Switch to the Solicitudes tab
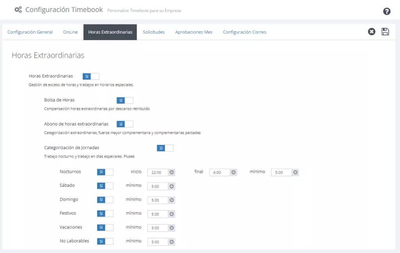Screen dimensions: 400x253 point(154,32)
